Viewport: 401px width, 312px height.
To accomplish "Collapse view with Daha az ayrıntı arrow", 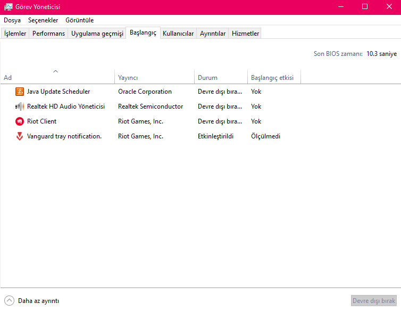I will [x=9, y=300].
